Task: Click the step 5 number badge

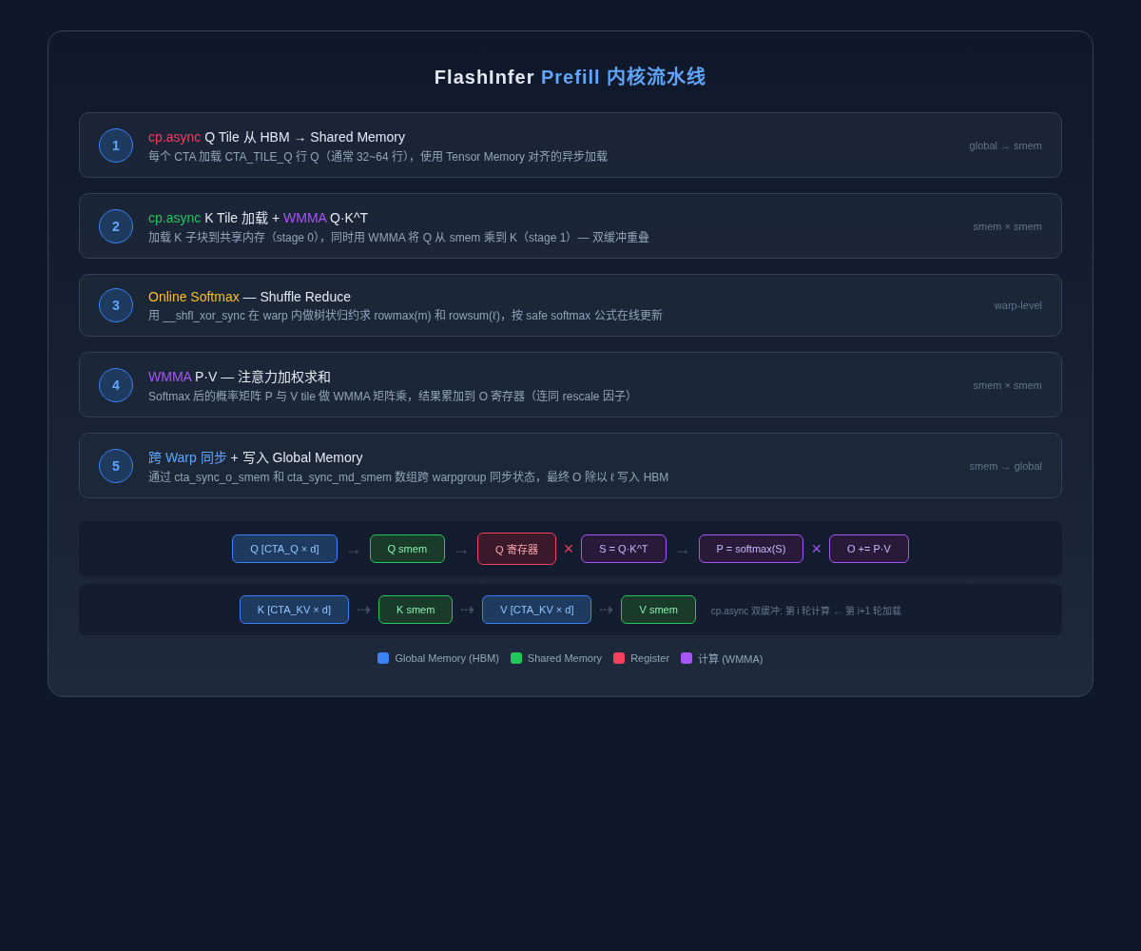Action: (116, 466)
